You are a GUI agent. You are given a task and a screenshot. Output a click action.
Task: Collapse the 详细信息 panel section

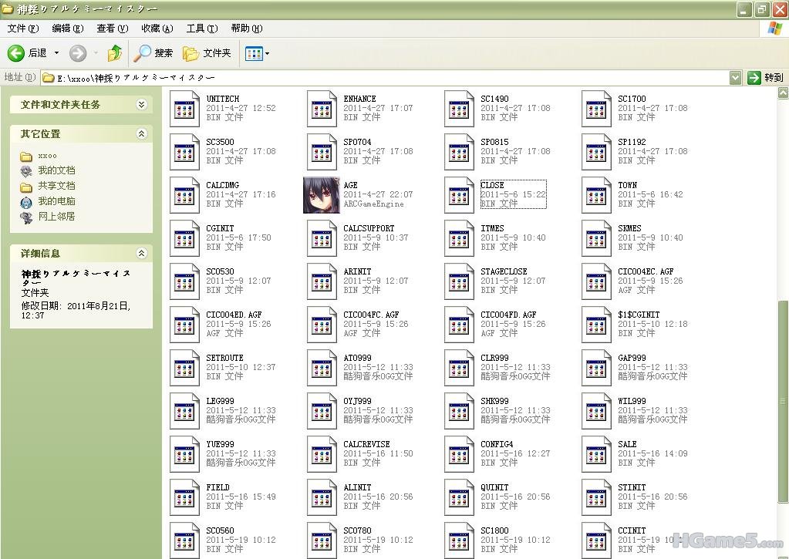[x=141, y=254]
